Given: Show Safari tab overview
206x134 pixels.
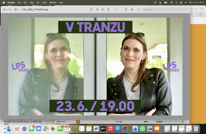Looking at the screenshot, I should (202, 9).
